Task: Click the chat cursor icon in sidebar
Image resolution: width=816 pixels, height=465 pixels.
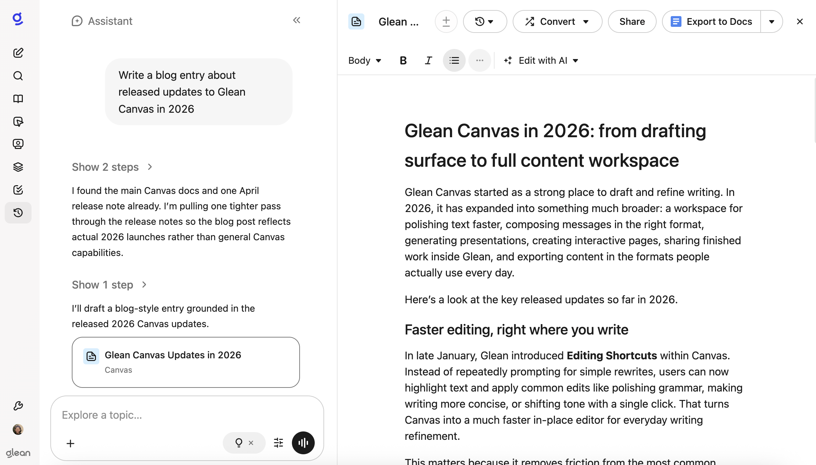Action: pos(18,121)
